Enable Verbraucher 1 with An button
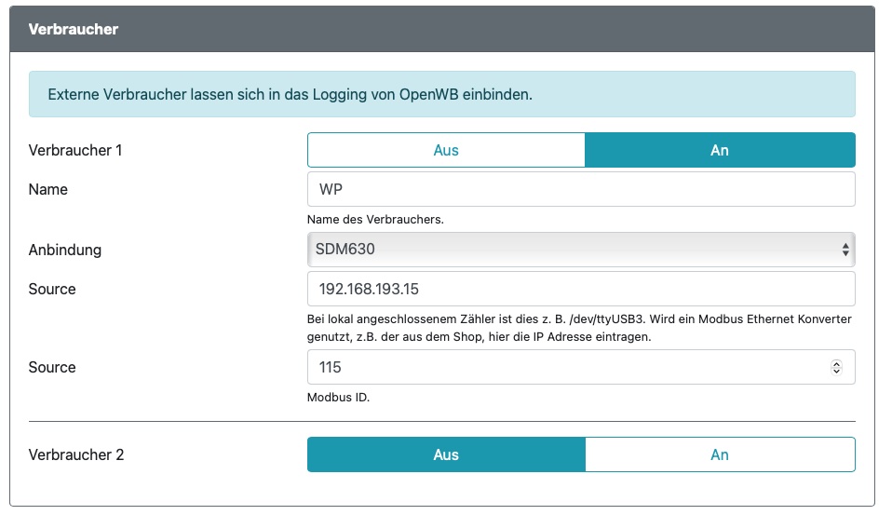 tap(719, 150)
